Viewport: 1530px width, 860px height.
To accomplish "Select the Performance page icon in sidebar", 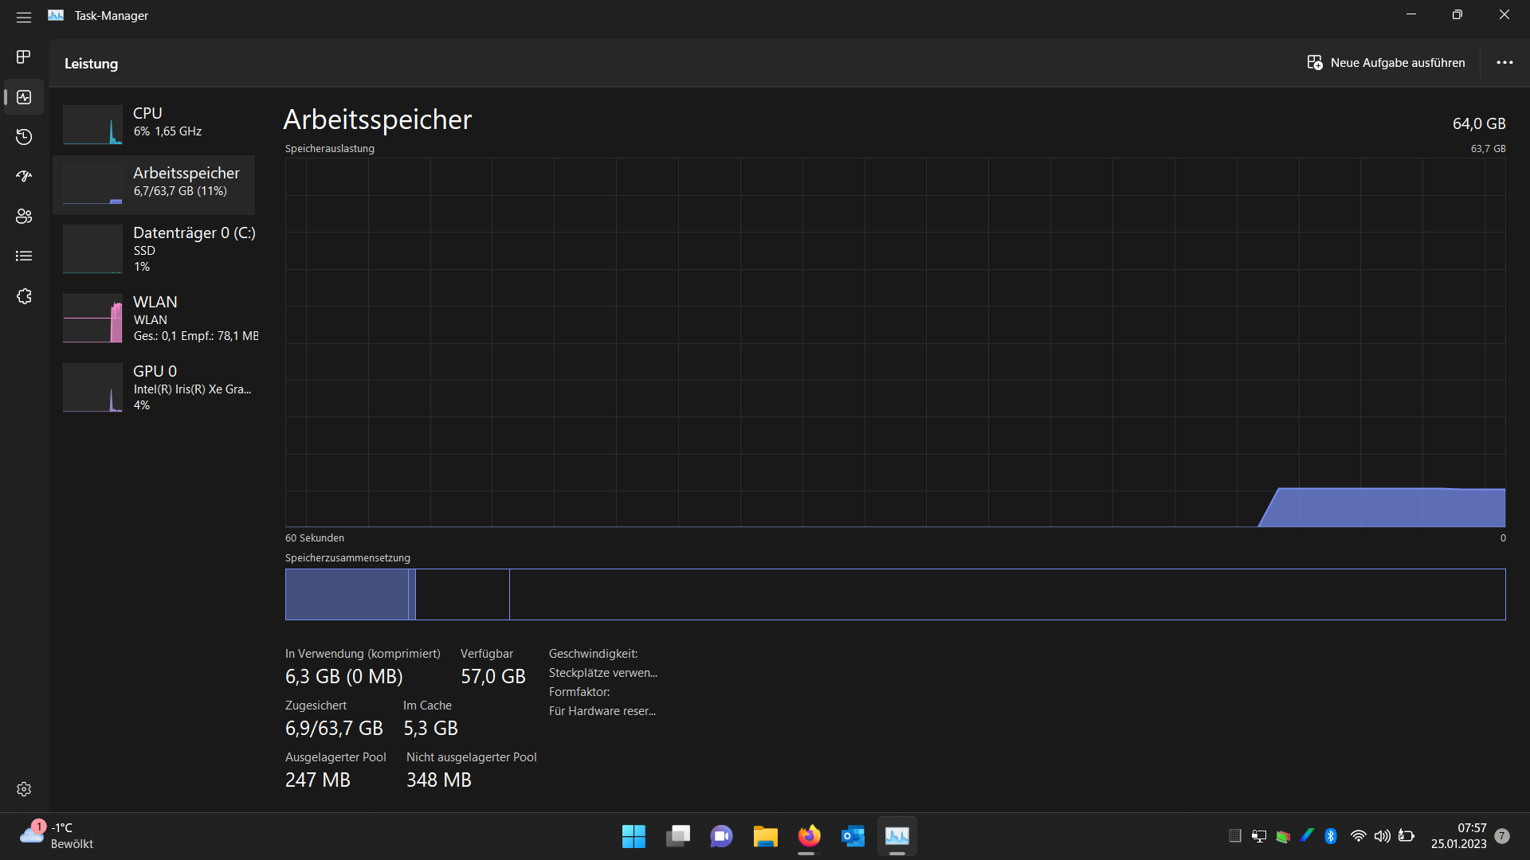I will click(x=24, y=97).
